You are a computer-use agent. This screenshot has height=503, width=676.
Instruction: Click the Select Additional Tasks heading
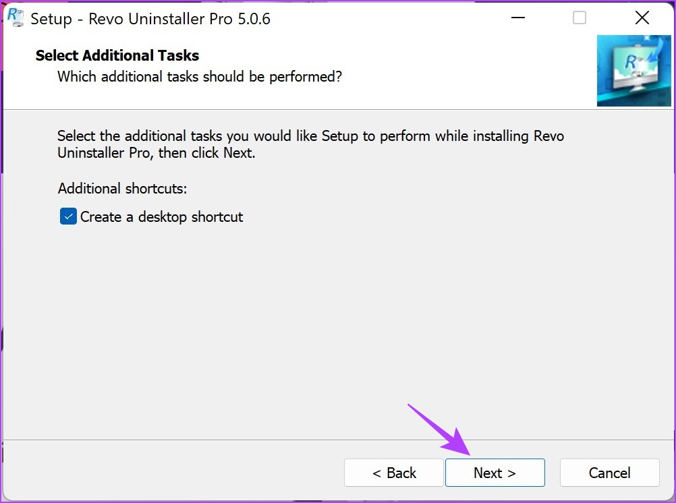pos(116,55)
